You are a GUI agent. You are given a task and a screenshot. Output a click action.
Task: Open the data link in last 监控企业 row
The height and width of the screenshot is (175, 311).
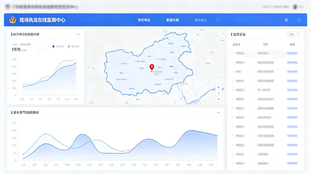(x=292, y=163)
